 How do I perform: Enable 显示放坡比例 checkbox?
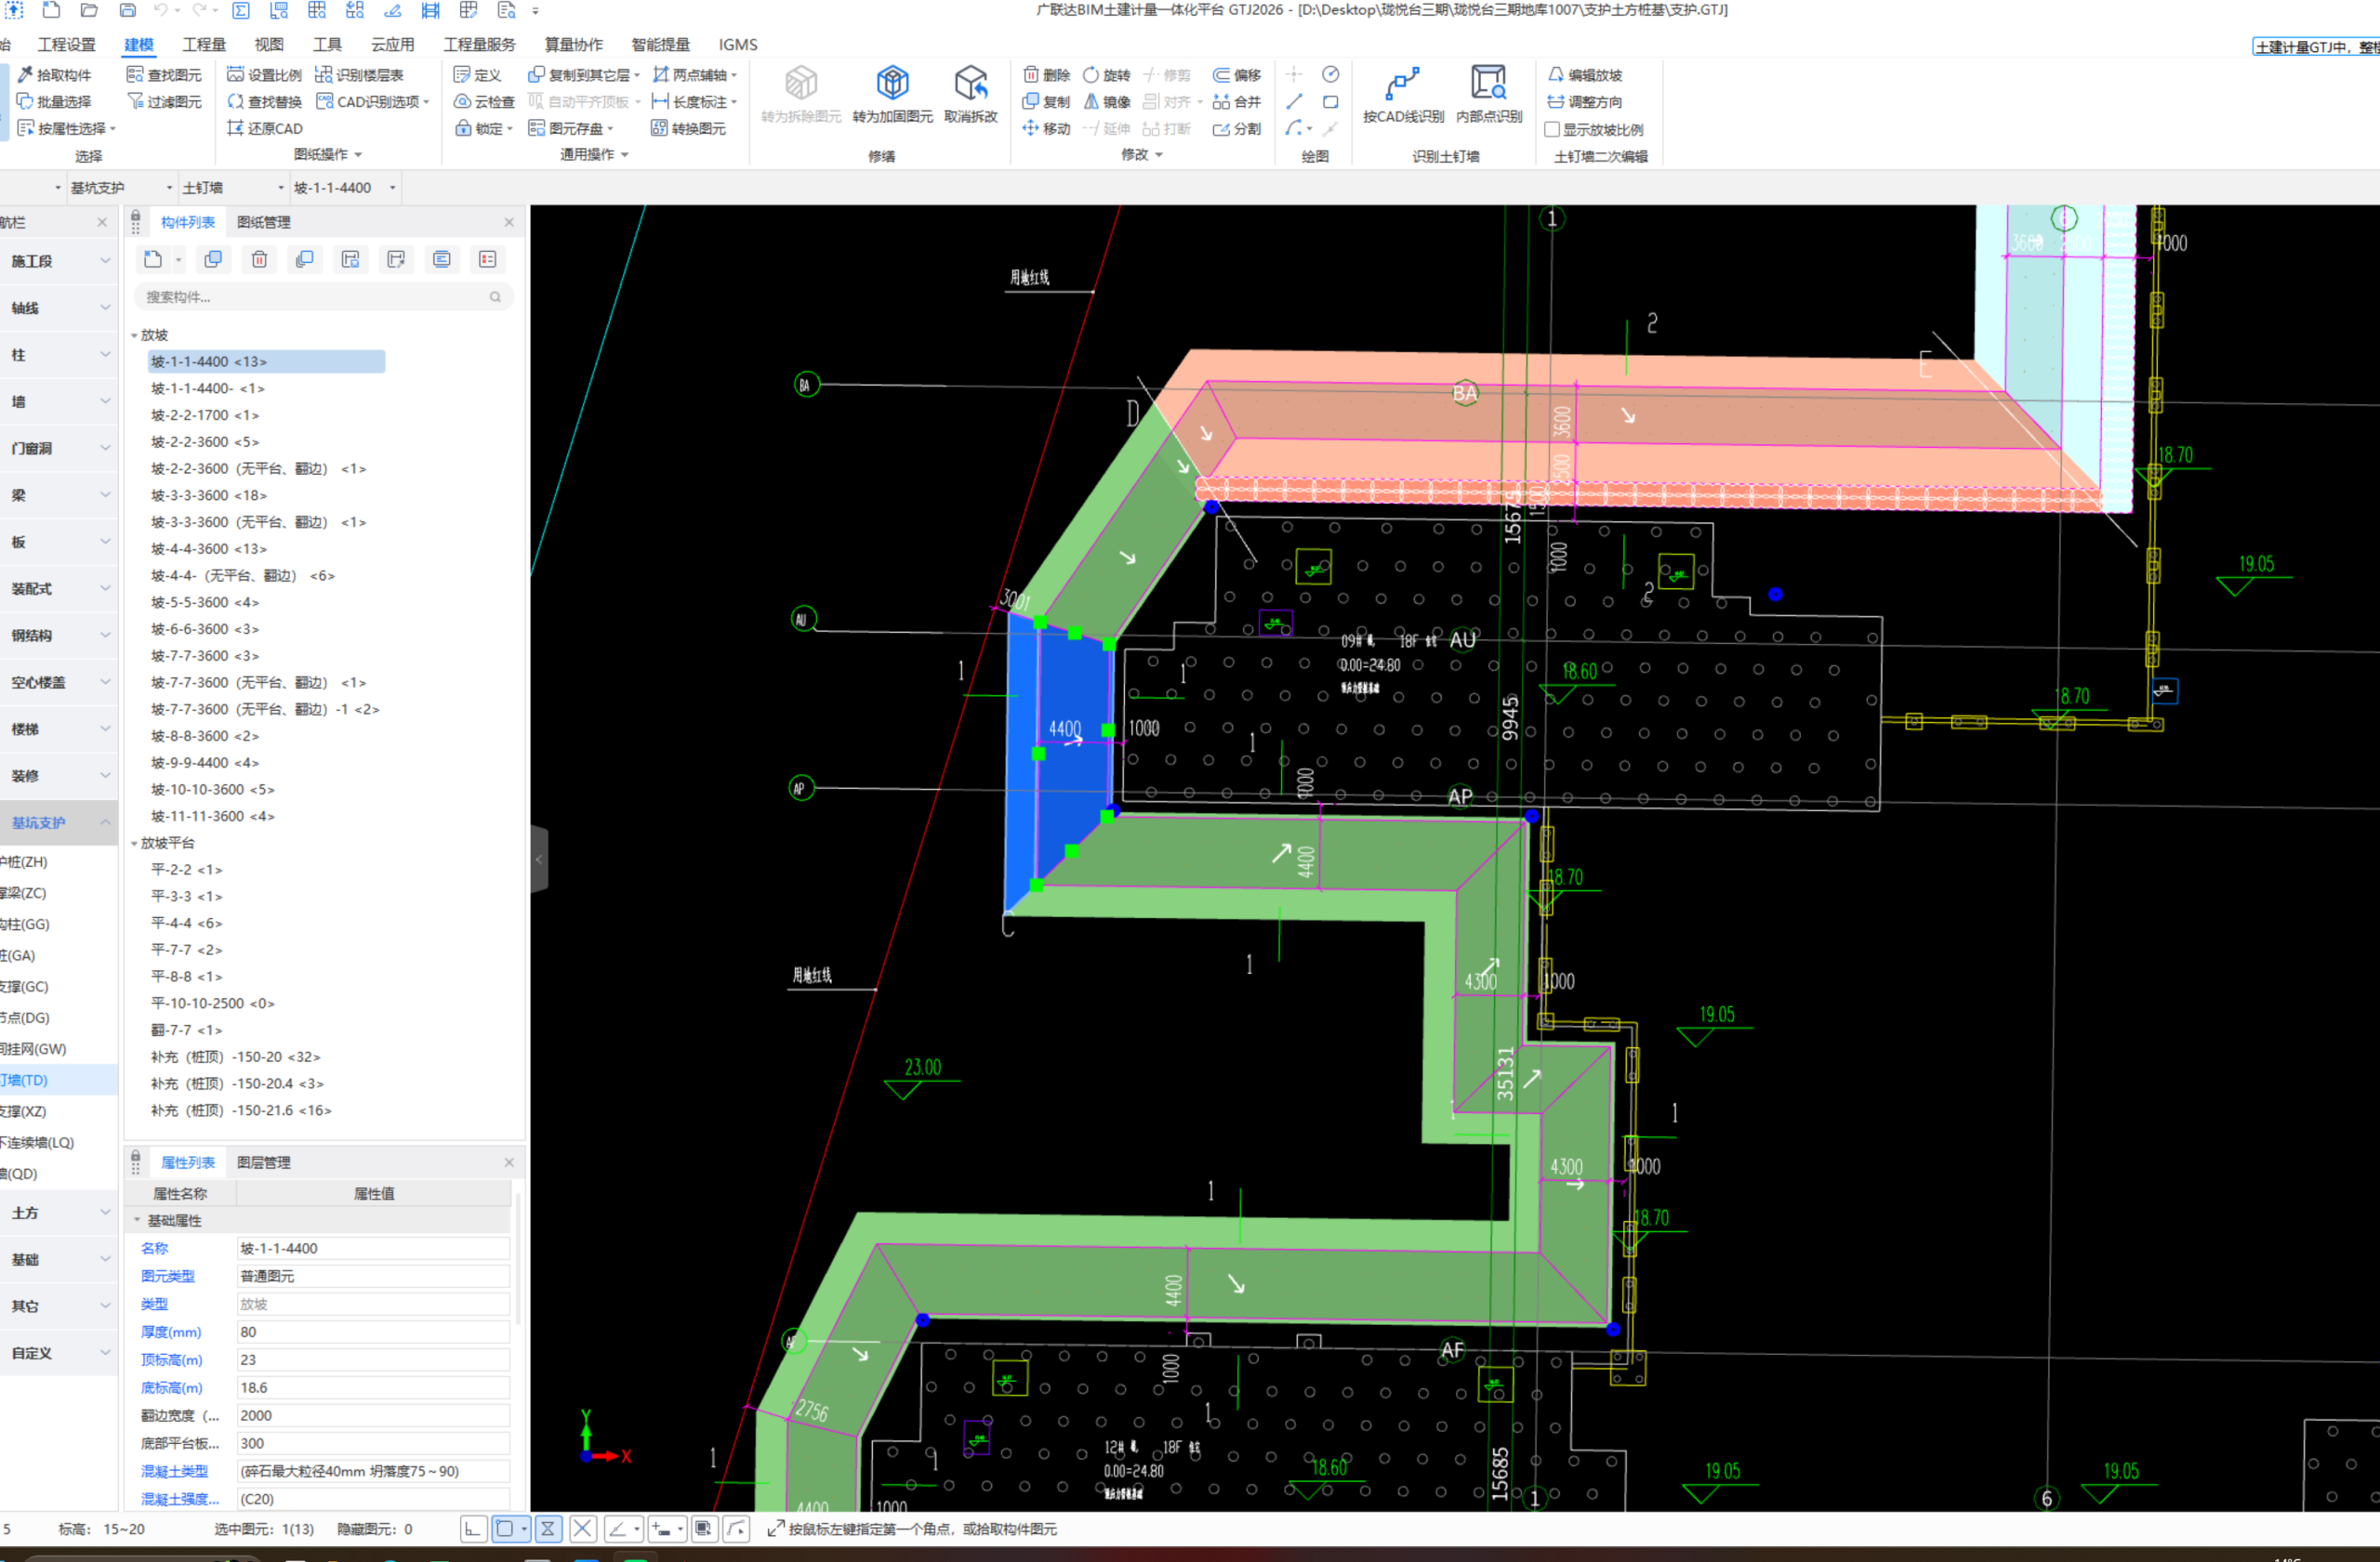1552,130
